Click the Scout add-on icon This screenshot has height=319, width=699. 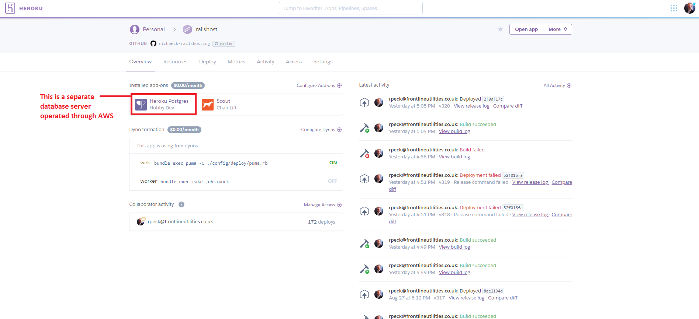(208, 105)
